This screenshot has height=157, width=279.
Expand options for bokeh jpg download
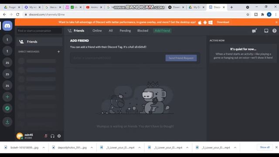tap(44, 147)
